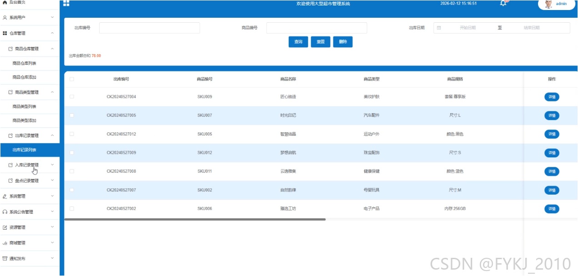Expand the 入库记录管理 chevron

click(52, 165)
